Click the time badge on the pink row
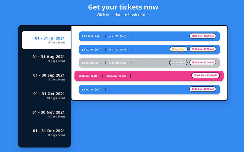244x152 pixels. [x=205, y=75]
